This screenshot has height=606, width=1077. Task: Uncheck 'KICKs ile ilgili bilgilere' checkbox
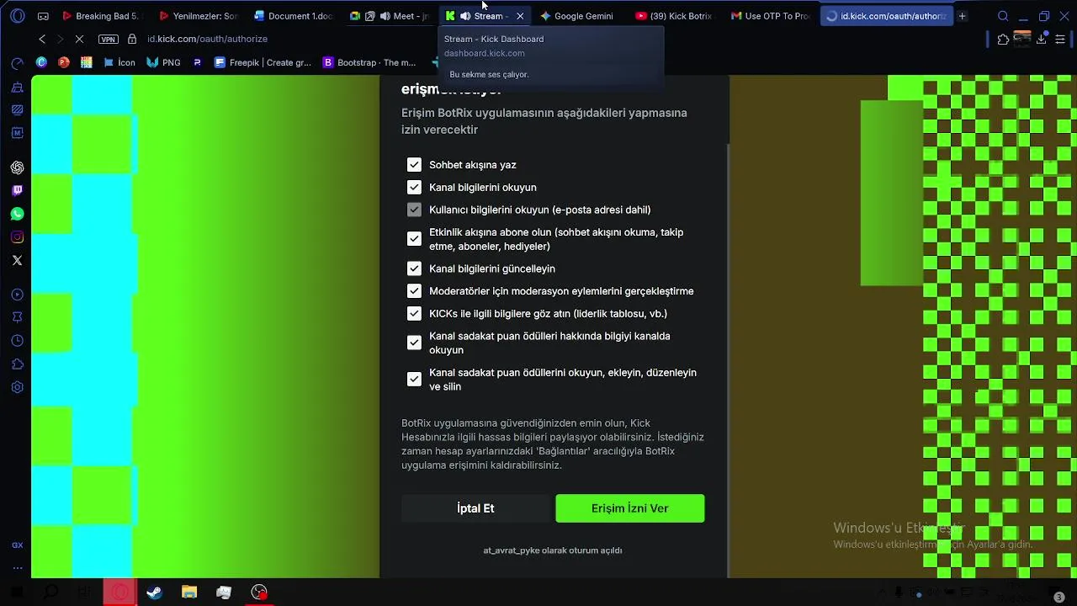click(414, 313)
